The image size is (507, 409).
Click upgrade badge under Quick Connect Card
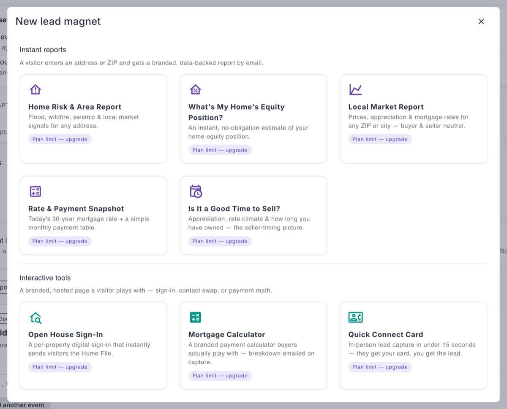click(380, 367)
